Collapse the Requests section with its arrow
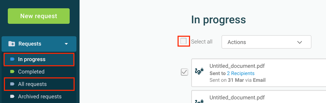 pos(66,44)
